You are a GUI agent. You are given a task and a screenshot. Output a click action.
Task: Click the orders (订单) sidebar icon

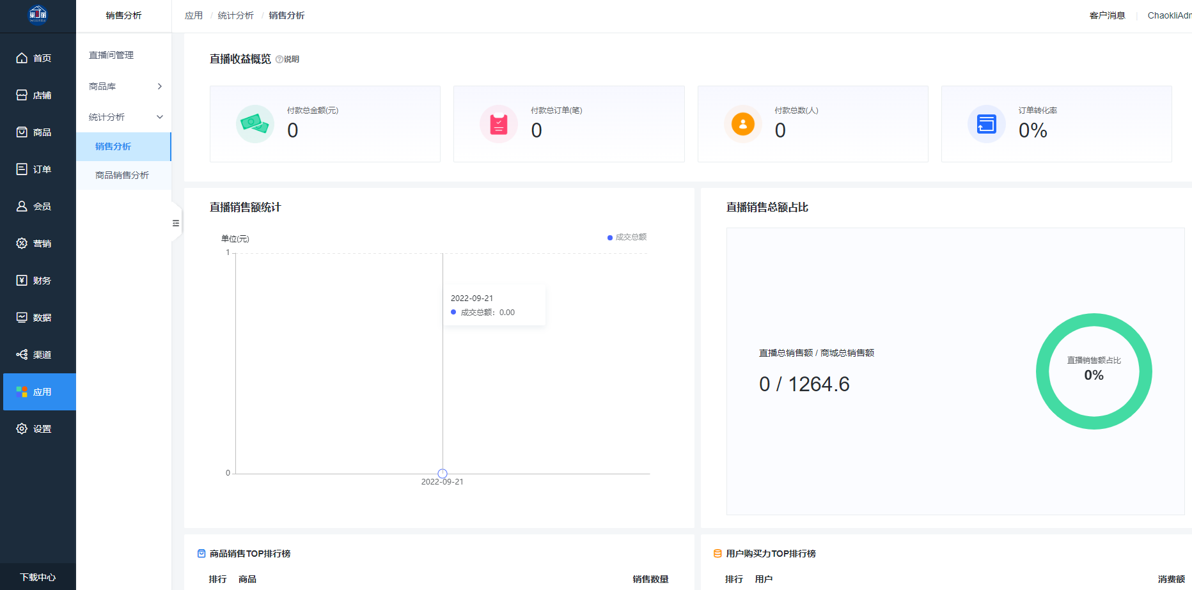point(22,169)
